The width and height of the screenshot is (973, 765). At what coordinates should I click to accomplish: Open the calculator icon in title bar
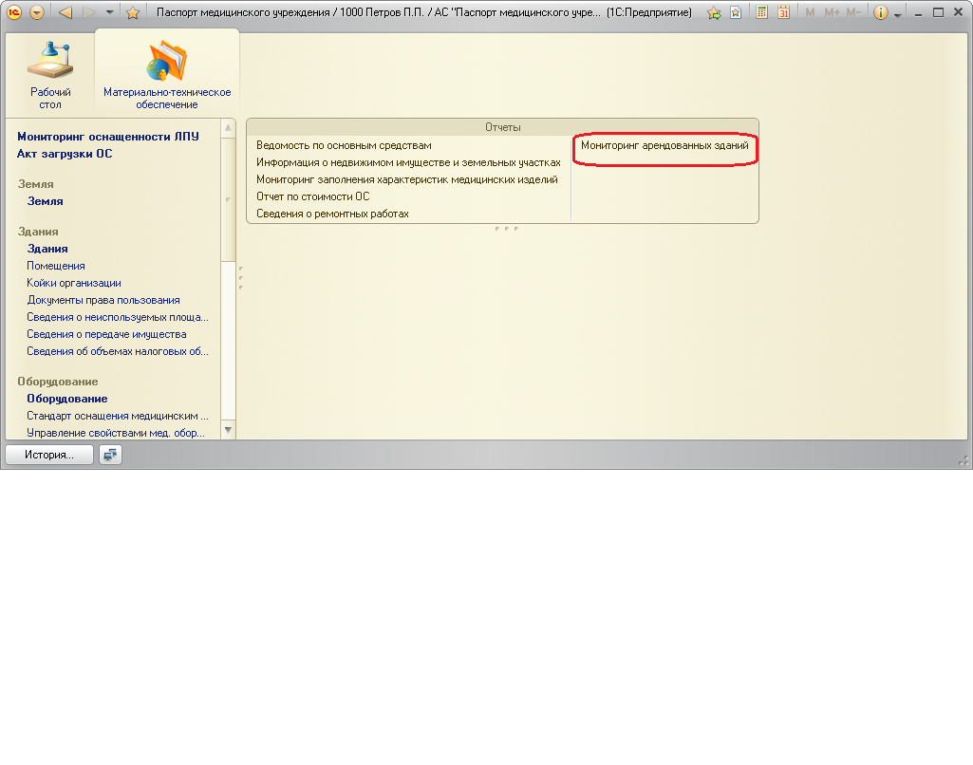pyautogui.click(x=761, y=12)
